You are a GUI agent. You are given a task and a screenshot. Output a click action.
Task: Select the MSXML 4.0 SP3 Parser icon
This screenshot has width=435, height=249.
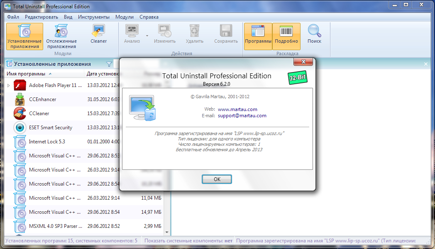tap(20, 226)
